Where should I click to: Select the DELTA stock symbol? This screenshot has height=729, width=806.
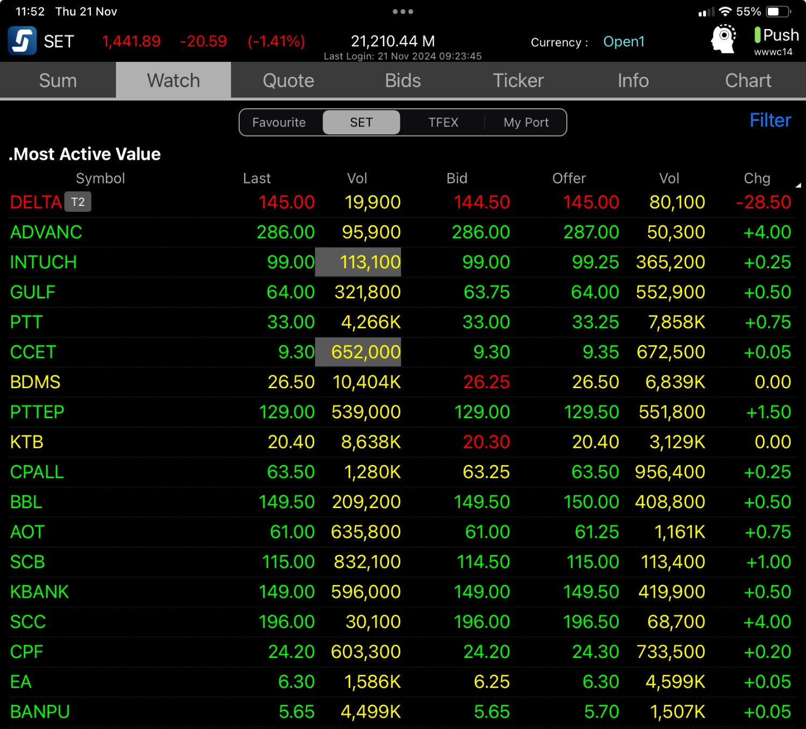36,202
